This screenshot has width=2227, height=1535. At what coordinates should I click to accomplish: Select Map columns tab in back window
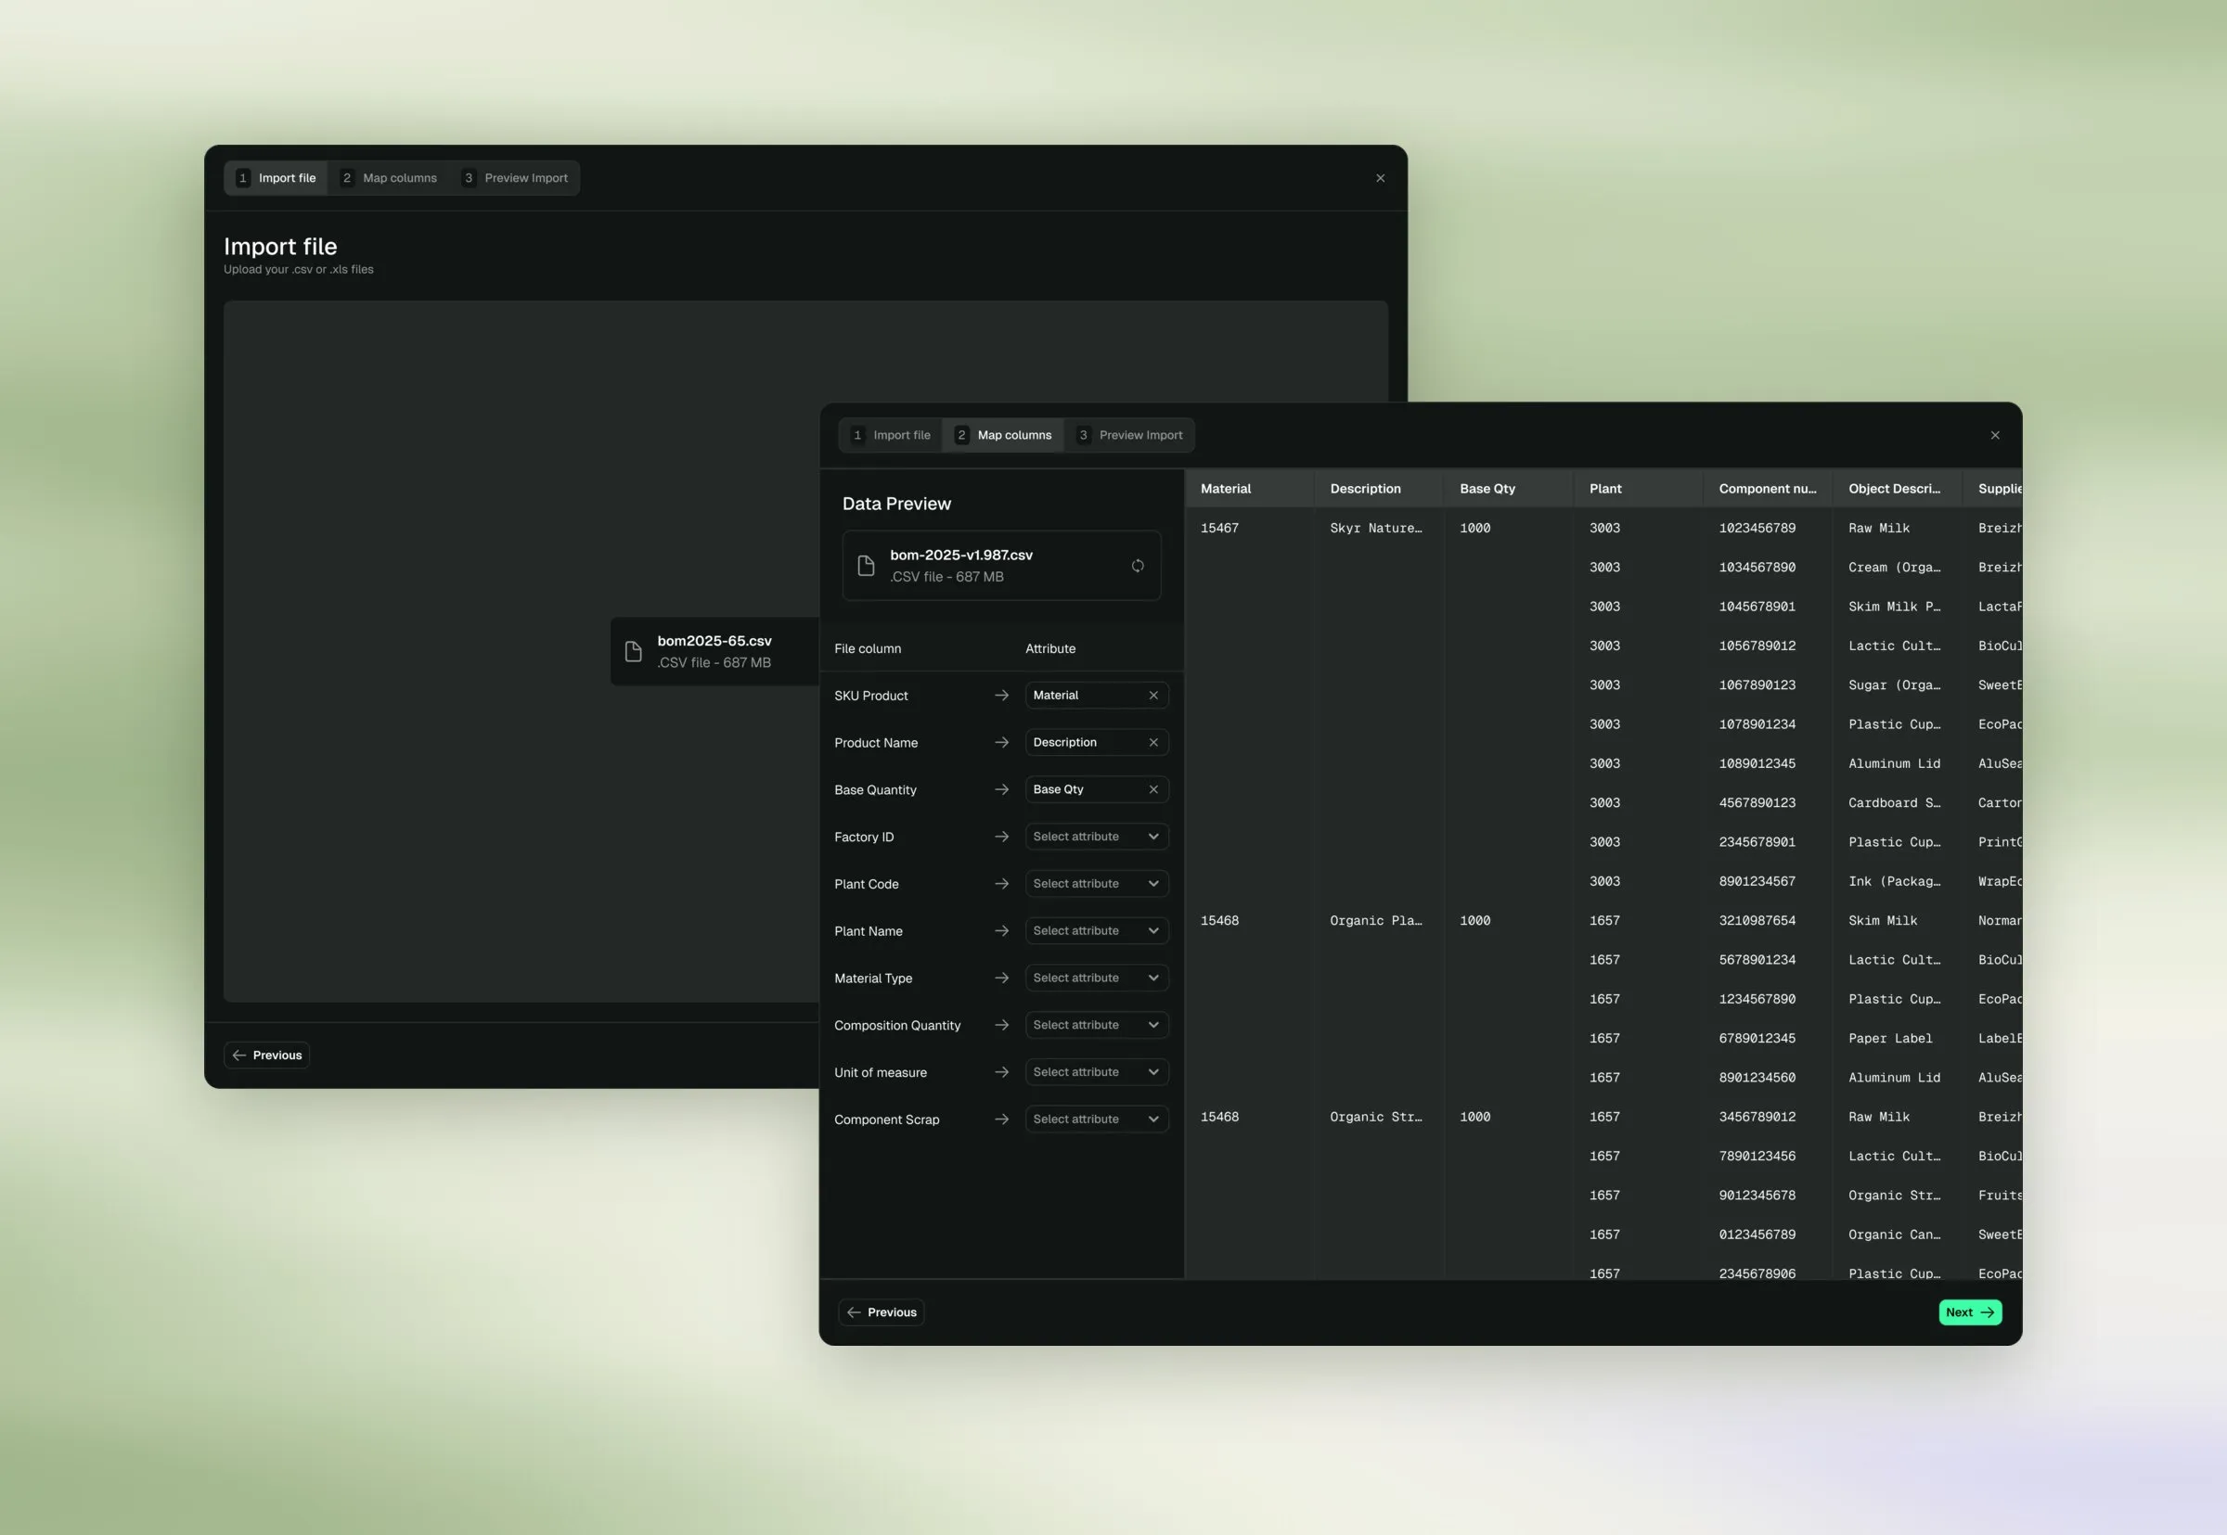tap(389, 178)
